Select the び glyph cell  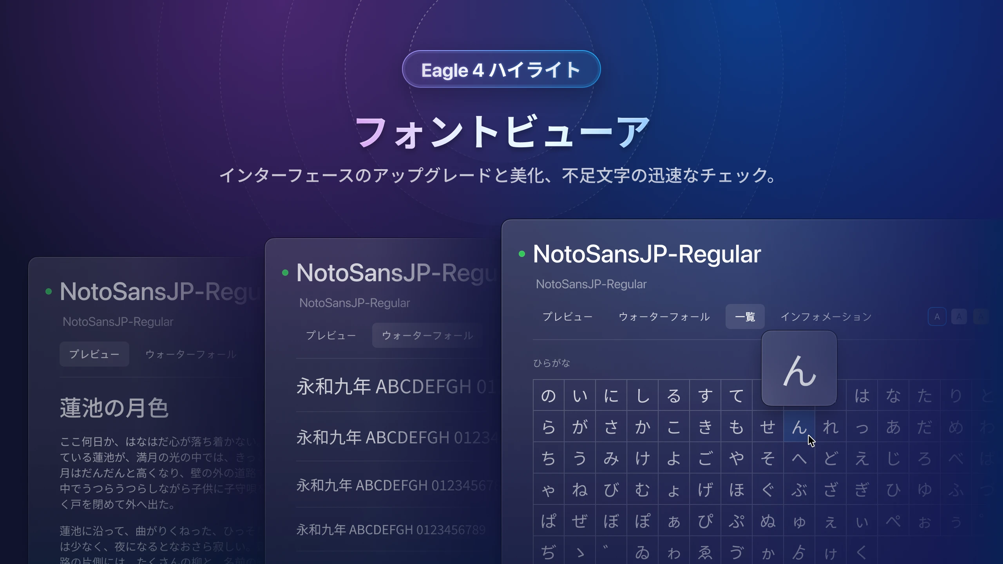pos(611,489)
